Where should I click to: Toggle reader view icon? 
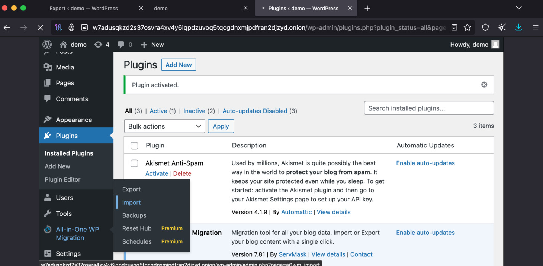454,27
